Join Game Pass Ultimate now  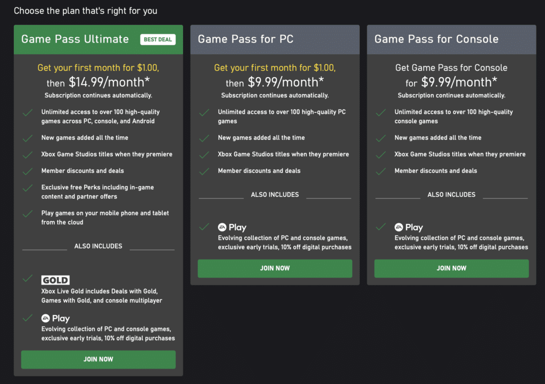pyautogui.click(x=98, y=360)
